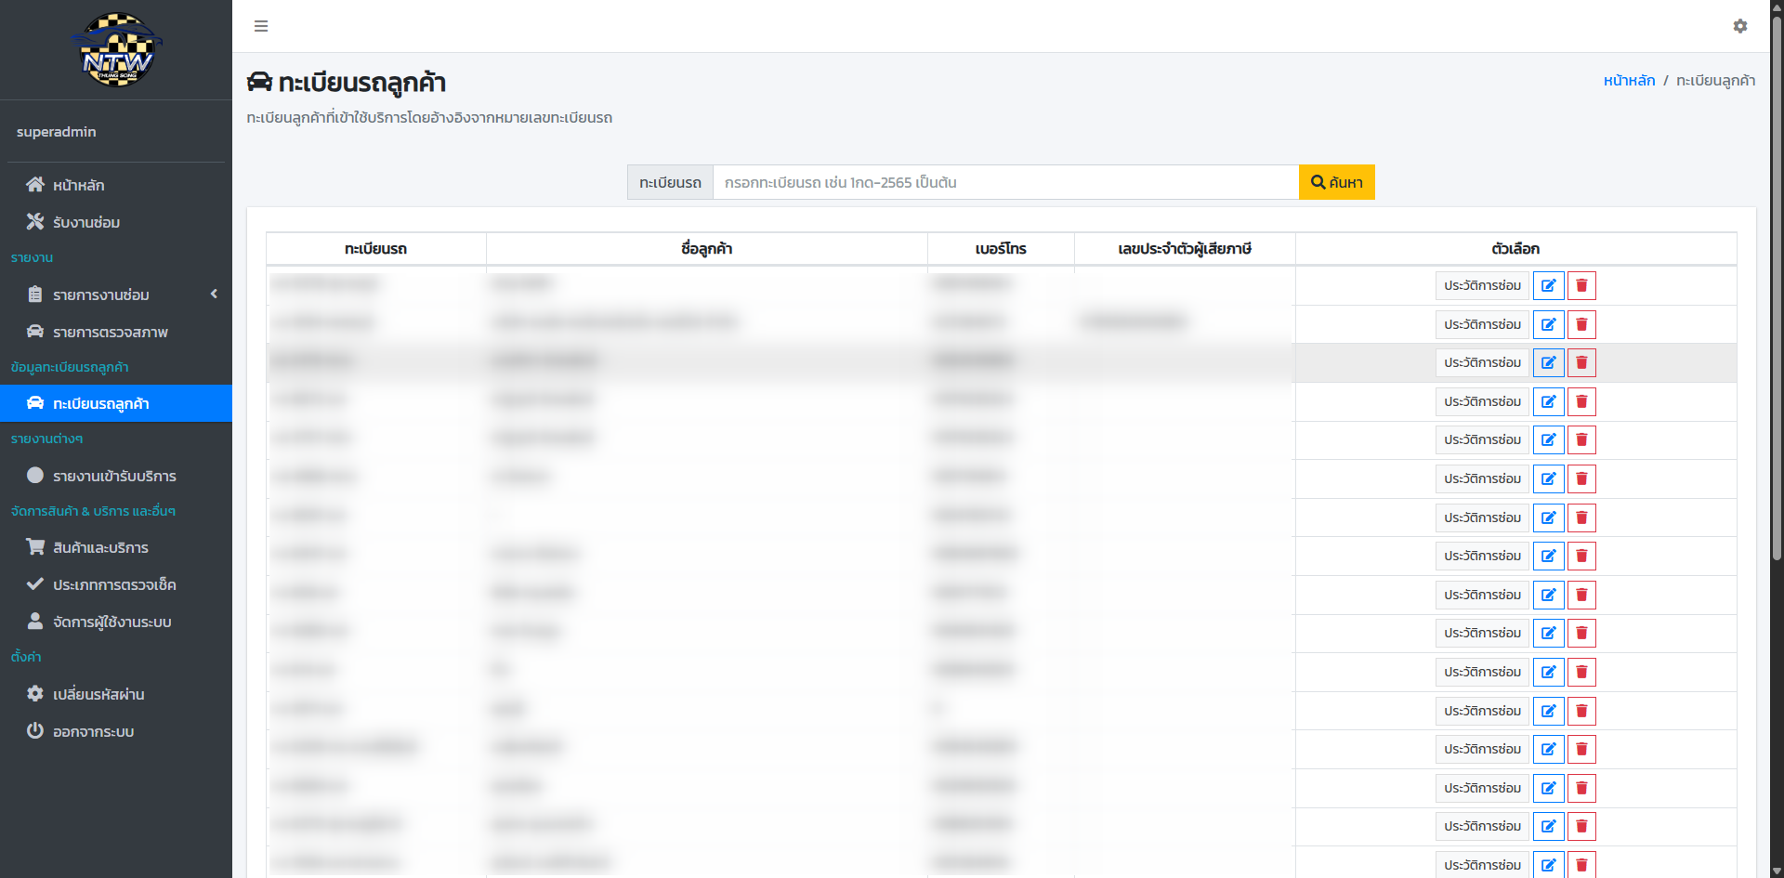1784x878 pixels.
Task: Select ประเภทการตรวจเช็ค menu item
Action: pyautogui.click(x=116, y=584)
